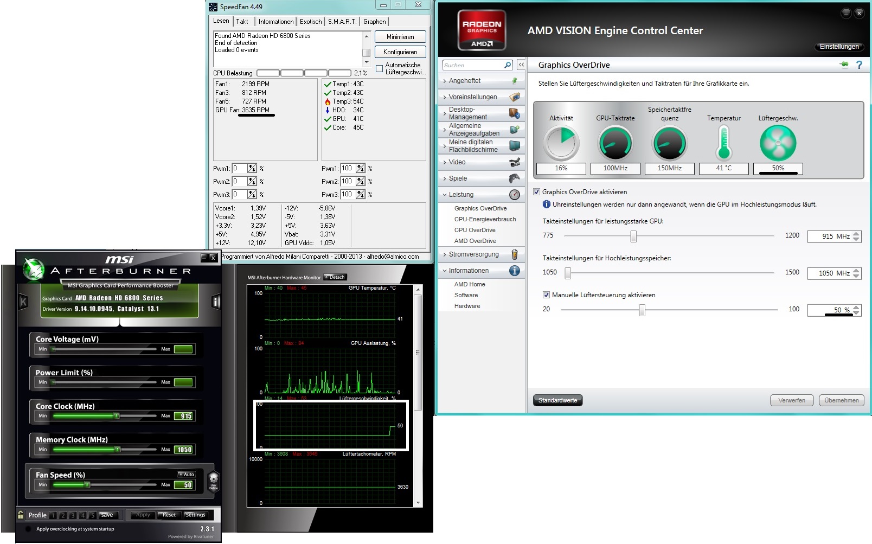This screenshot has width=872, height=544.
Task: Open the Informationen tab in SpeedFan
Action: click(276, 22)
